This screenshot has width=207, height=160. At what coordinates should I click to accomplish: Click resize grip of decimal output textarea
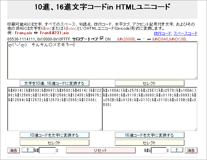point(100,129)
